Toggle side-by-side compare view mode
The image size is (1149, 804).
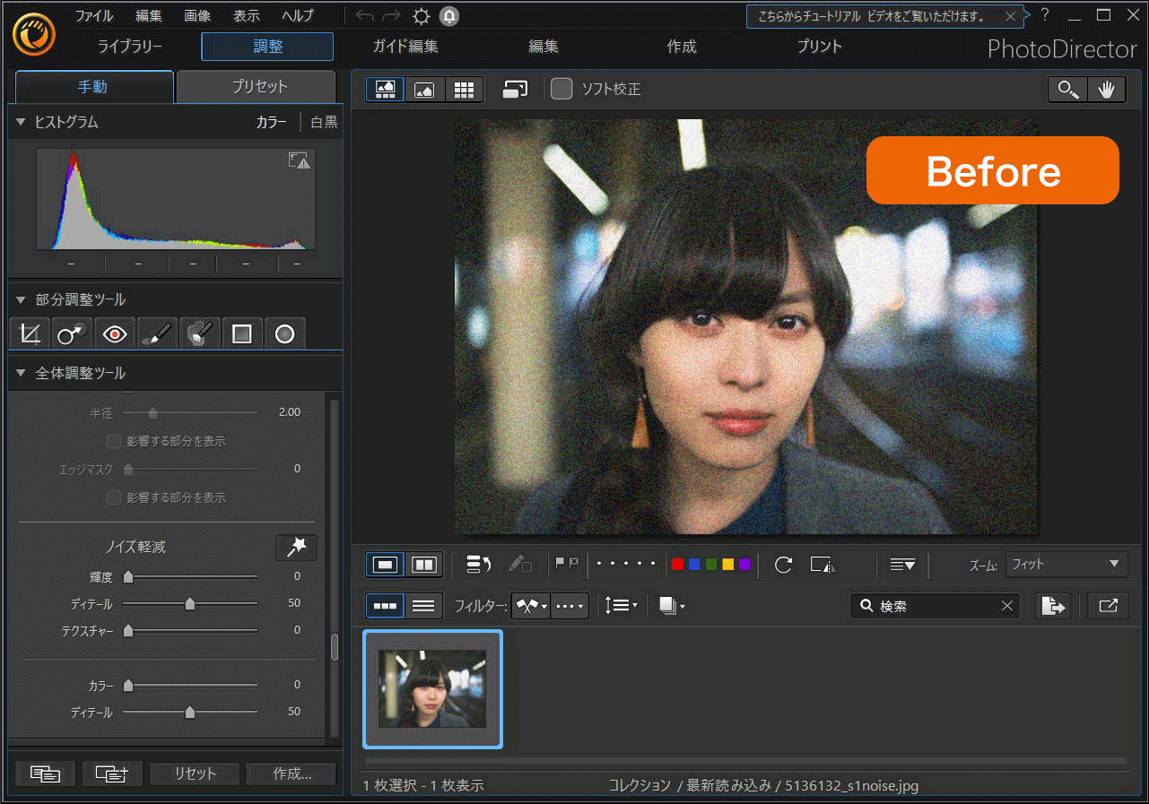click(422, 564)
